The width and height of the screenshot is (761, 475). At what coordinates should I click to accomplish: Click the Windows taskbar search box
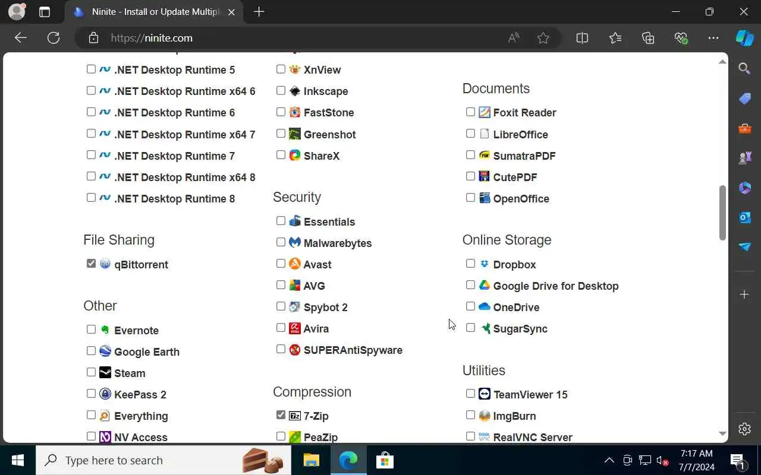point(163,460)
